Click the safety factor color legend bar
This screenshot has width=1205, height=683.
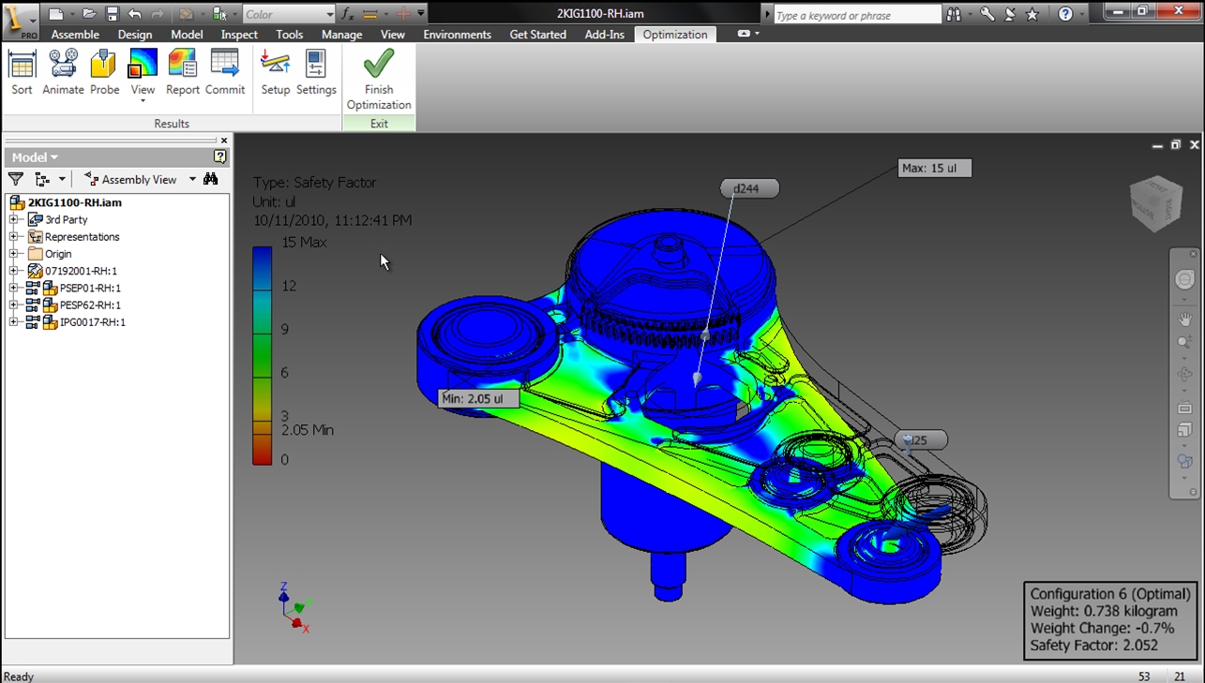[x=262, y=355]
